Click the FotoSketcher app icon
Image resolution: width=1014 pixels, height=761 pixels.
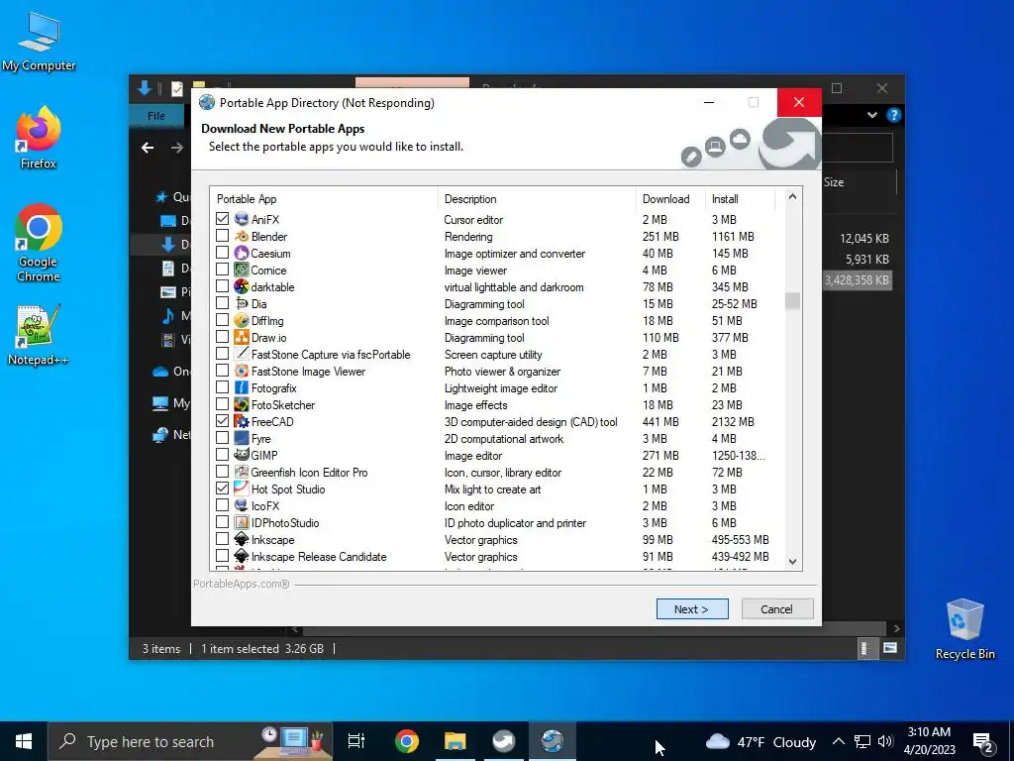242,404
